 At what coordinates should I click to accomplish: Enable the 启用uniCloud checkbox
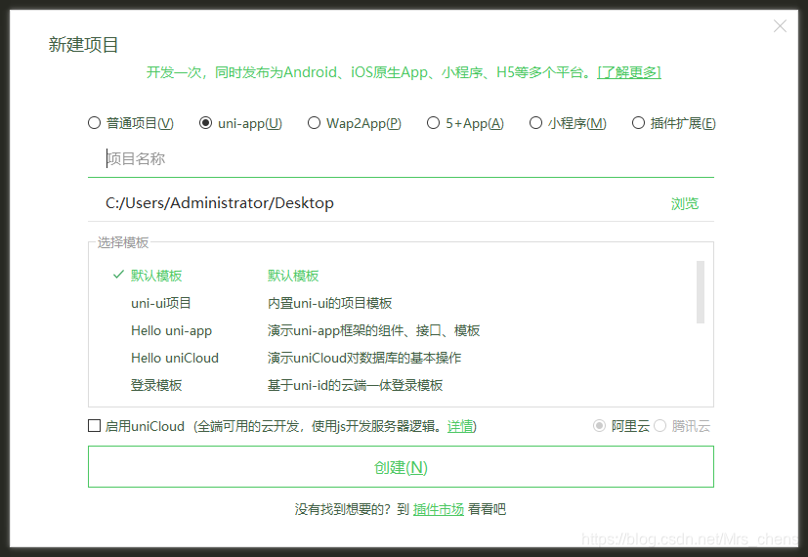[95, 426]
